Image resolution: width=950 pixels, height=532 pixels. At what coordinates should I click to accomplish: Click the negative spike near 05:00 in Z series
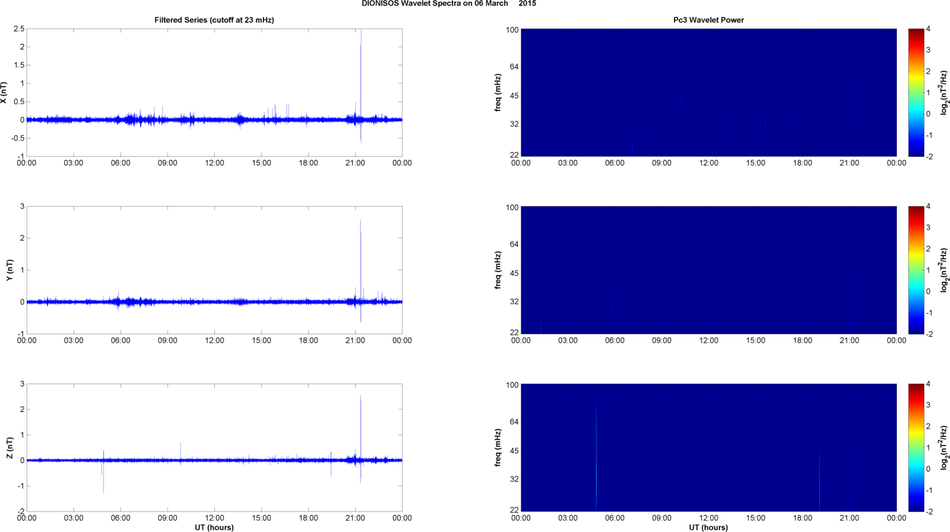click(x=103, y=477)
